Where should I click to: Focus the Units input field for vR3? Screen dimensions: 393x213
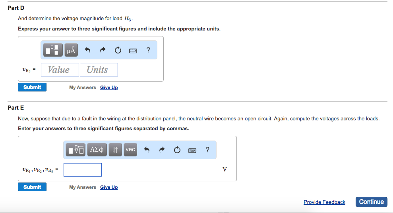coord(99,70)
